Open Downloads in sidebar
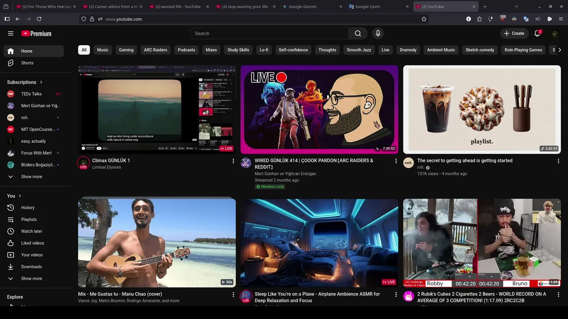 coord(34,267)
